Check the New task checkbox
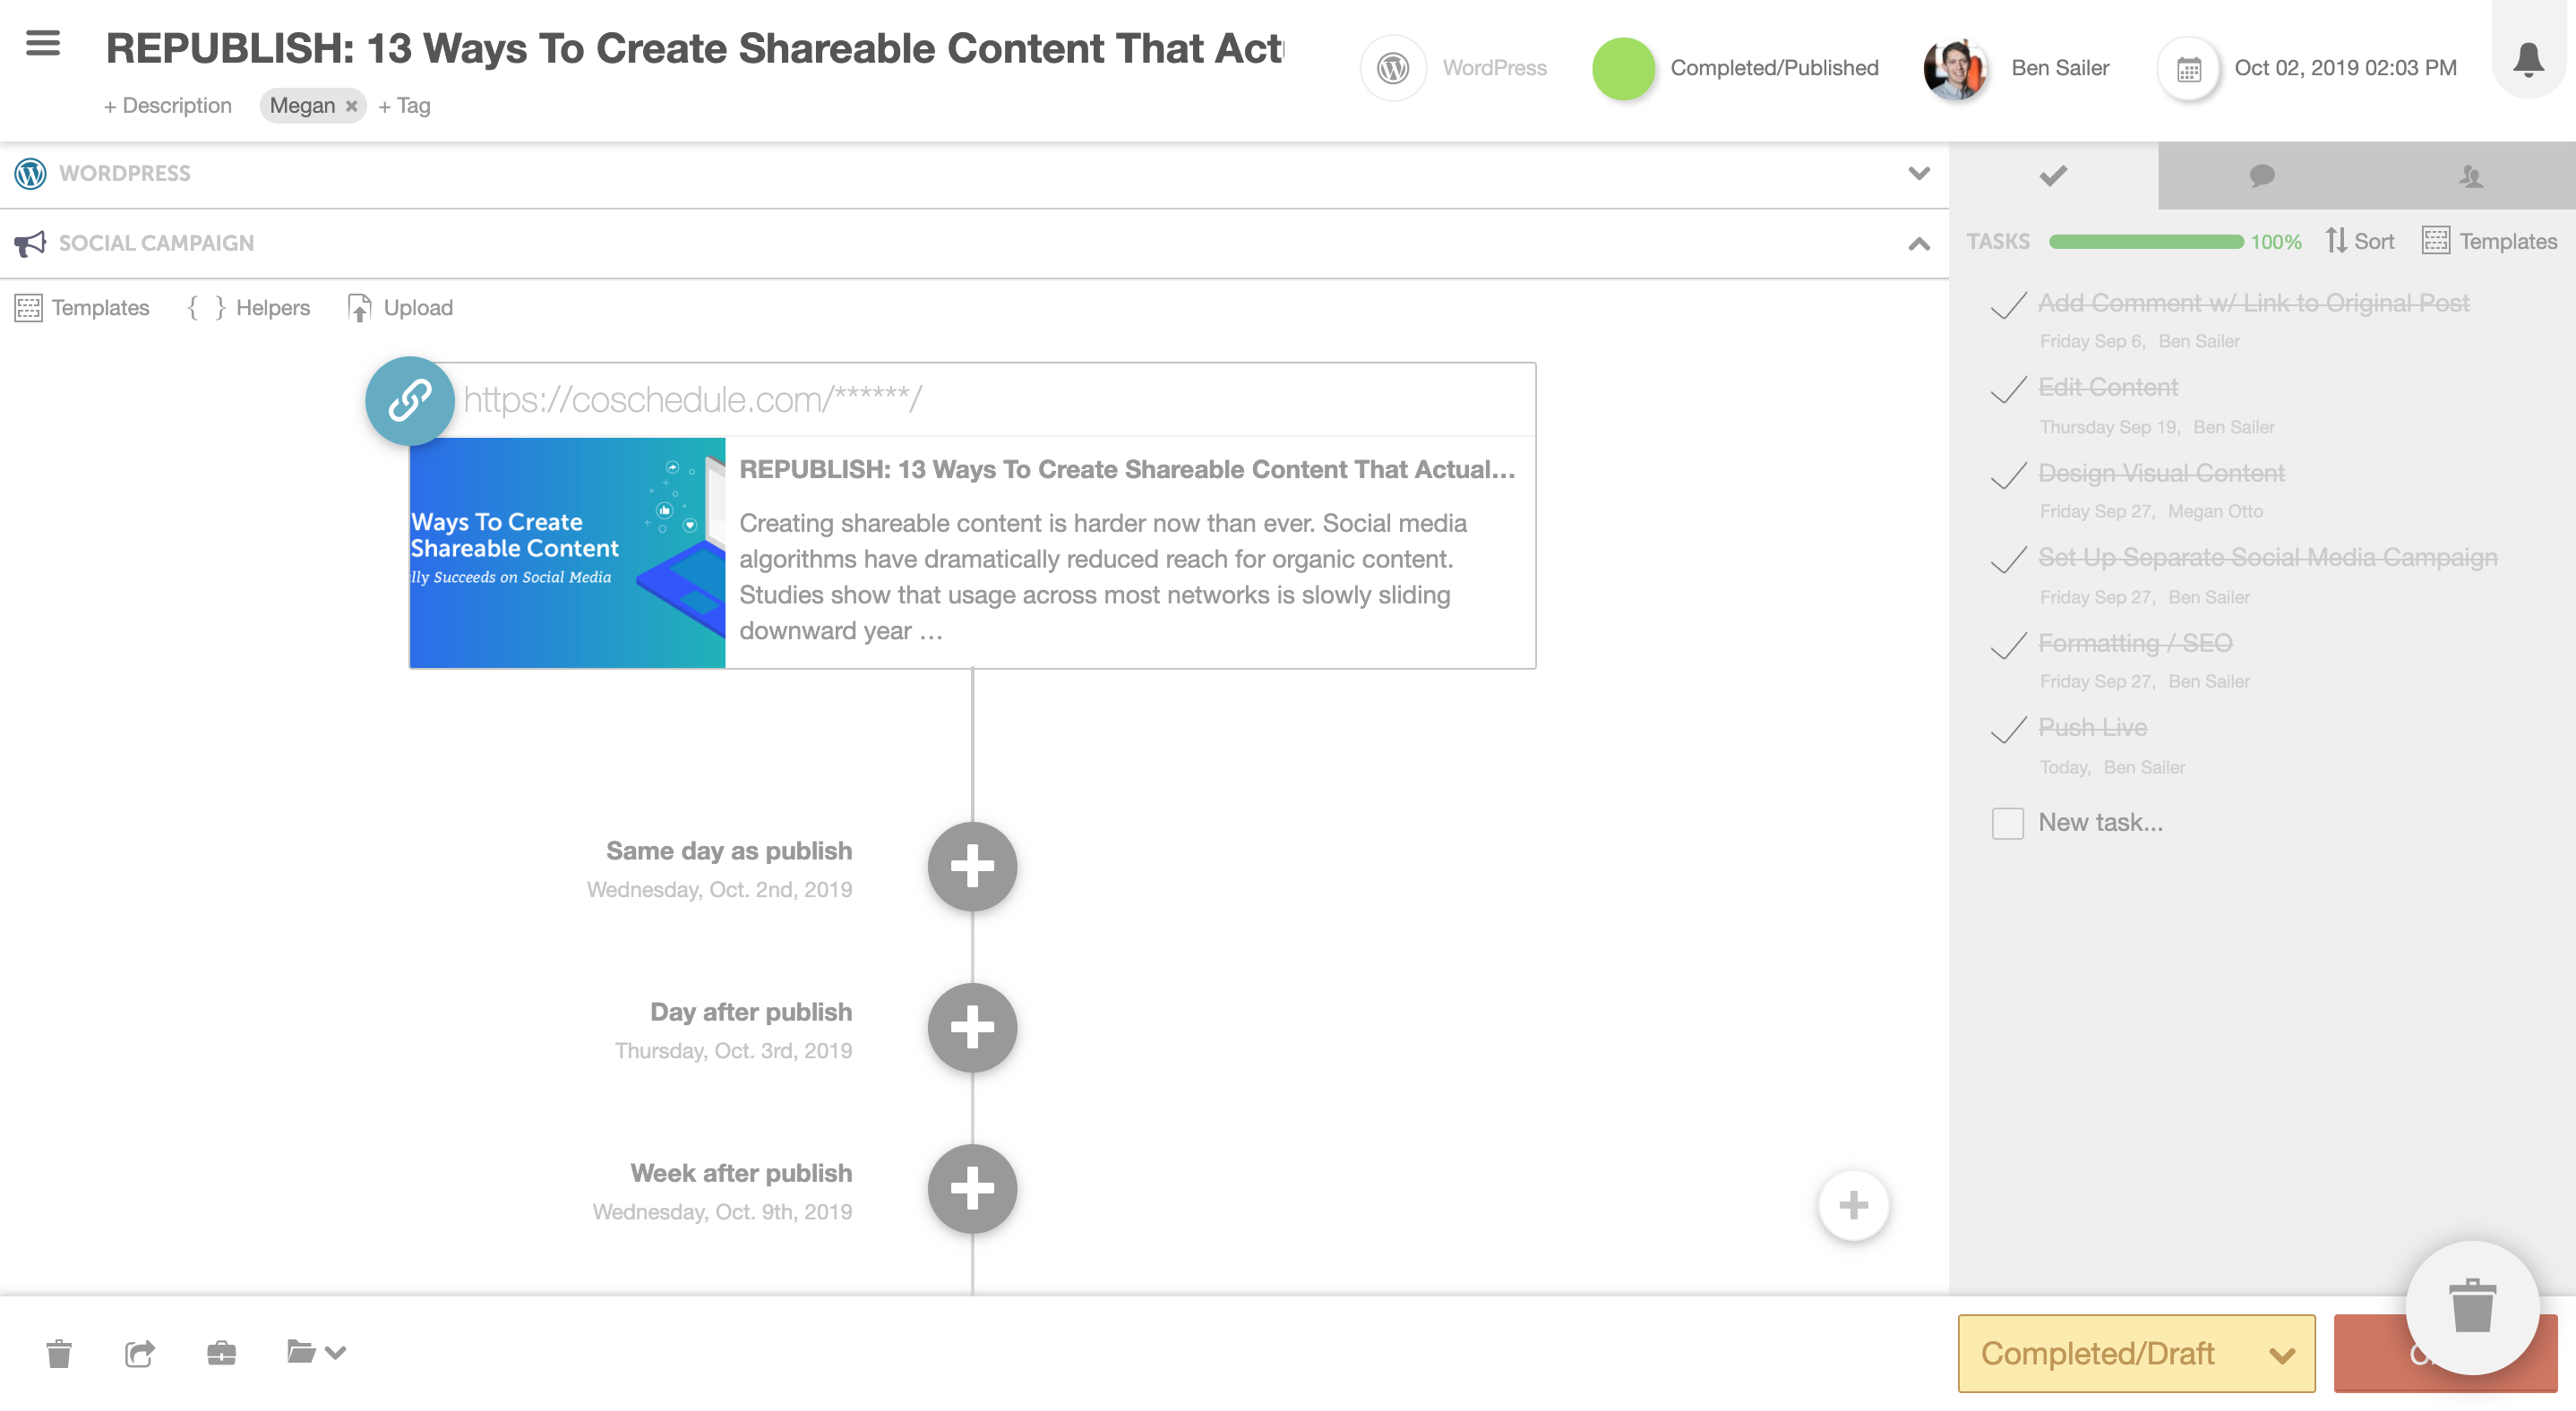Image resolution: width=2576 pixels, height=1411 pixels. click(x=2006, y=824)
